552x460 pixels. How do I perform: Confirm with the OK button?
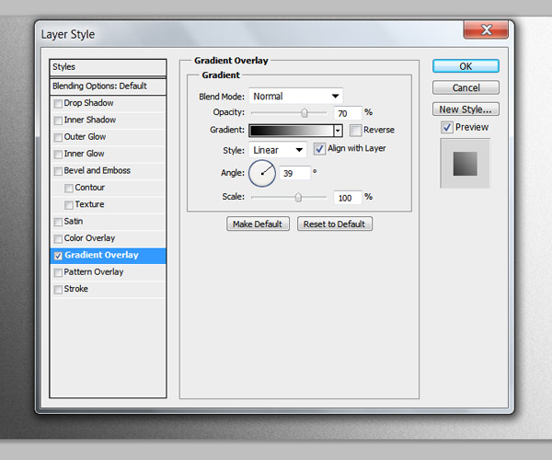point(466,66)
